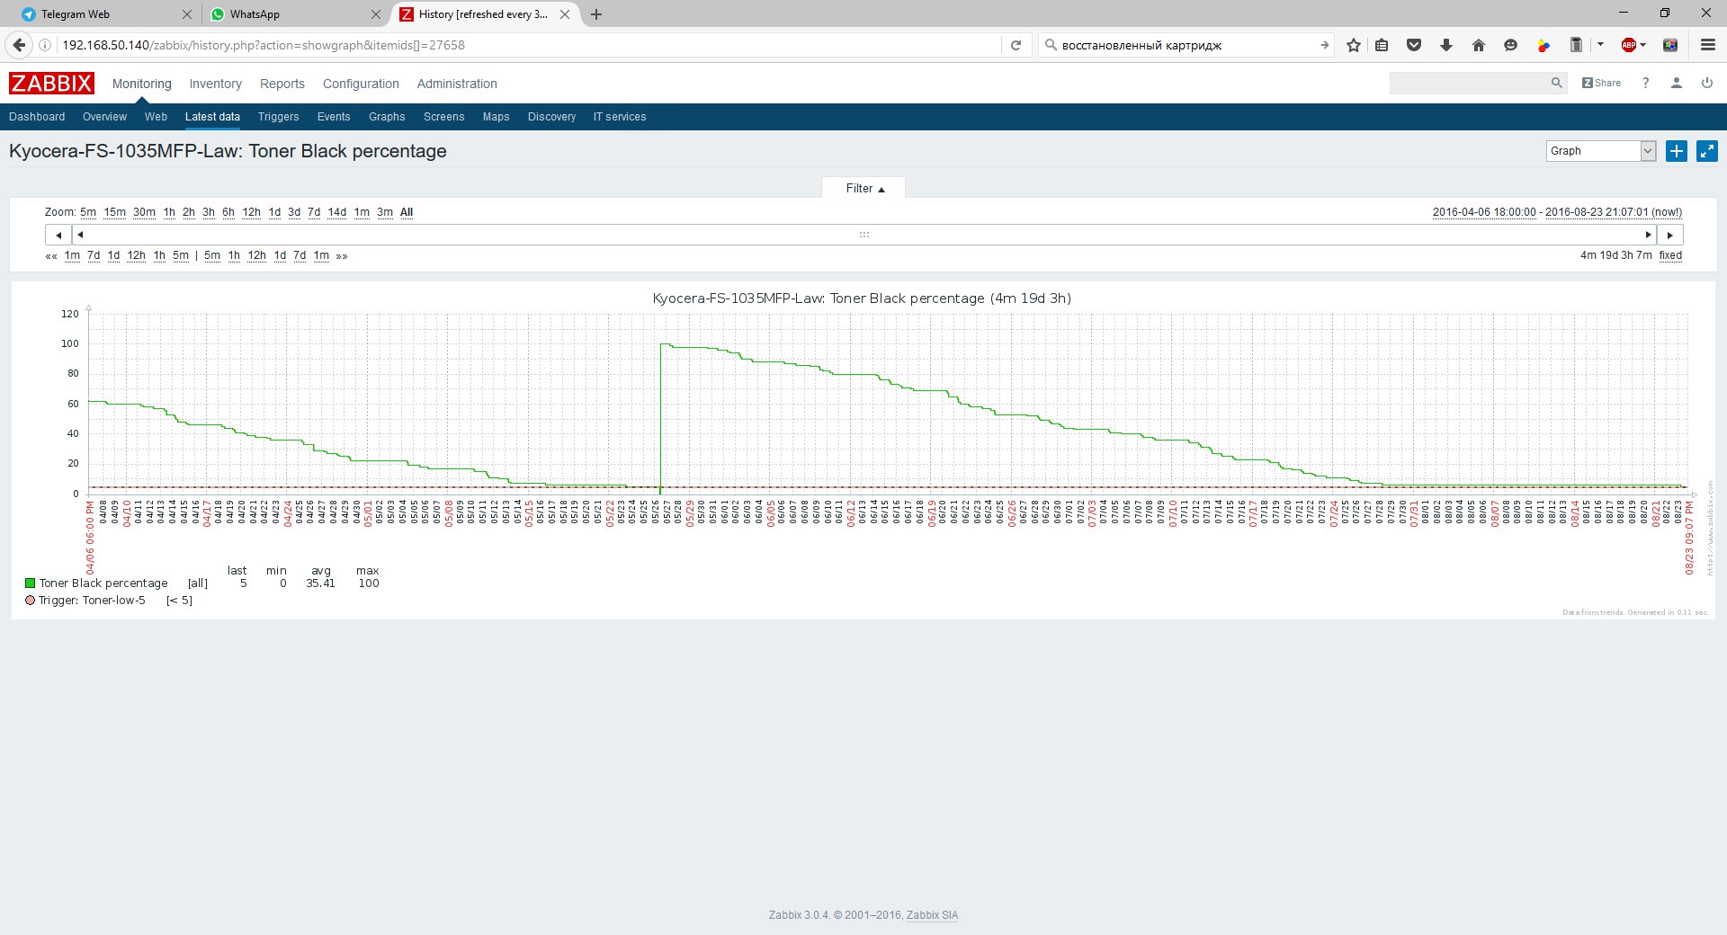Open the downloads arrow icon
Viewport: 1727px width, 935px height.
(1446, 45)
